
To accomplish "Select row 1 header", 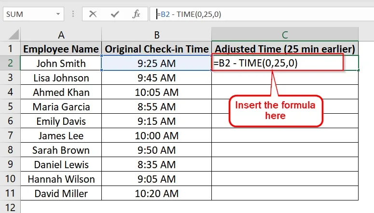I will (x=10, y=49).
